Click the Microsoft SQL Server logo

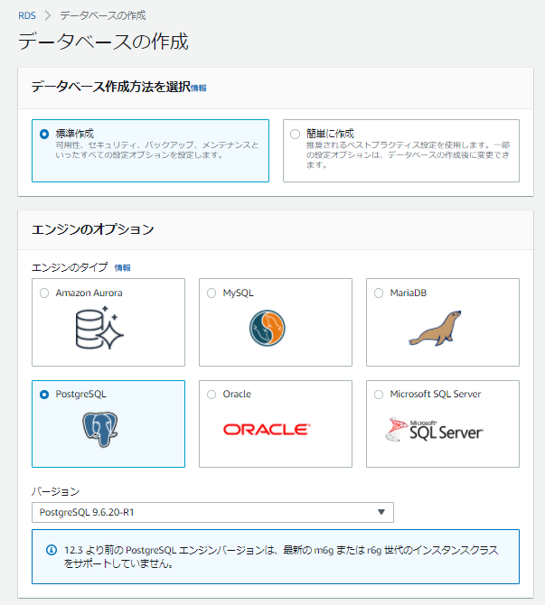click(434, 430)
